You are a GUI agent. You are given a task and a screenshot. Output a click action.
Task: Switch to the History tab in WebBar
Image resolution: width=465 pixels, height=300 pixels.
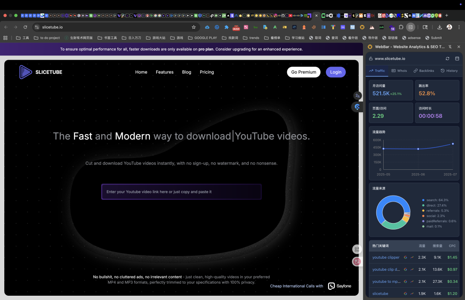pos(449,71)
